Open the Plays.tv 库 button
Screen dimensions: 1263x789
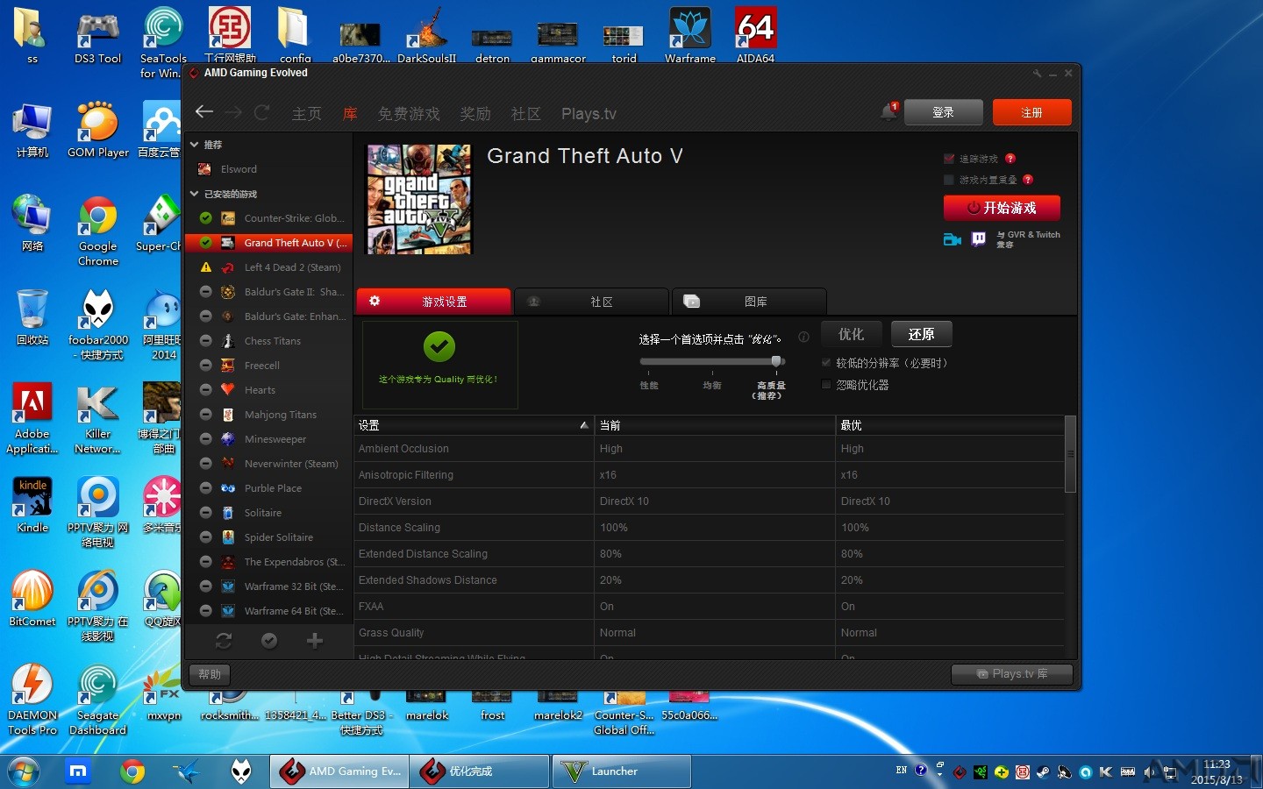(x=1012, y=673)
